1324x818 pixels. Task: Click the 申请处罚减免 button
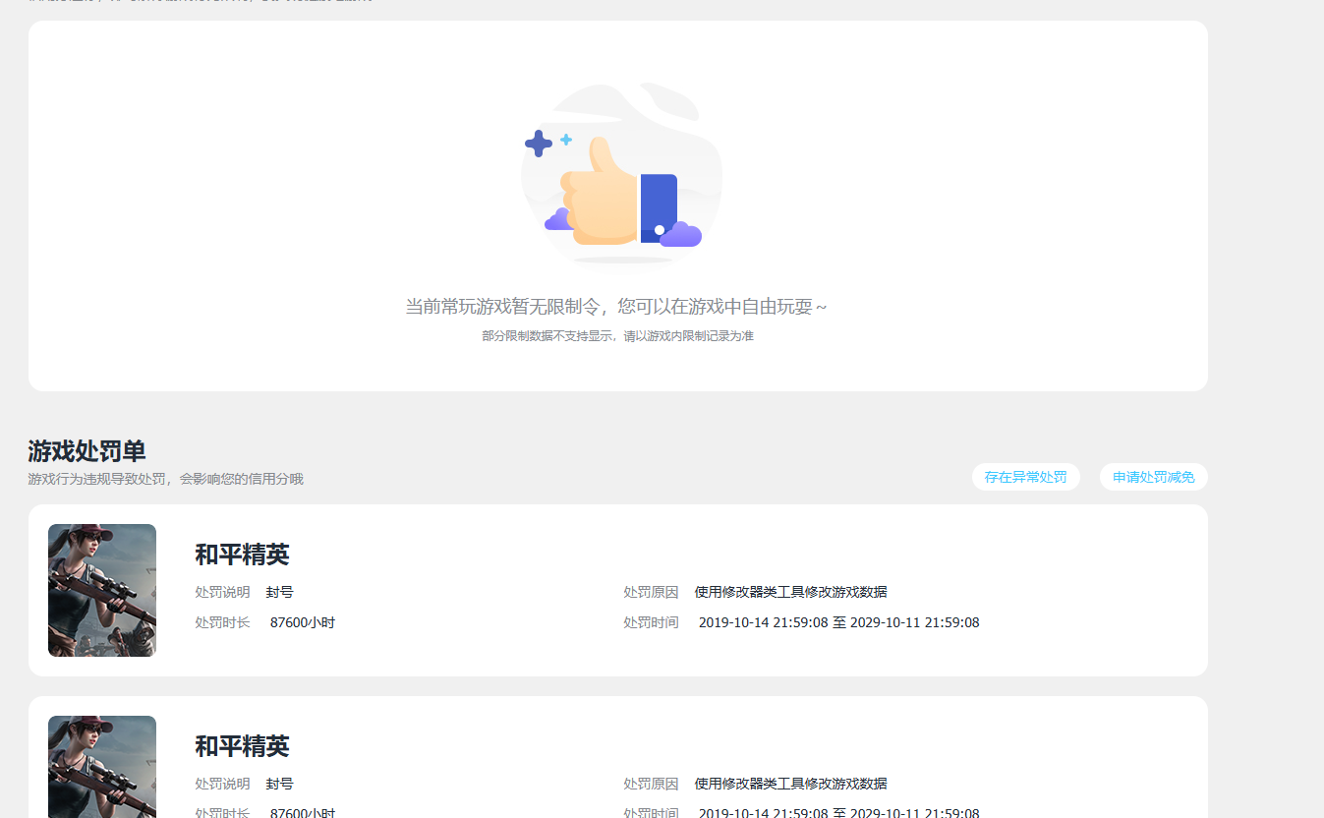1153,477
